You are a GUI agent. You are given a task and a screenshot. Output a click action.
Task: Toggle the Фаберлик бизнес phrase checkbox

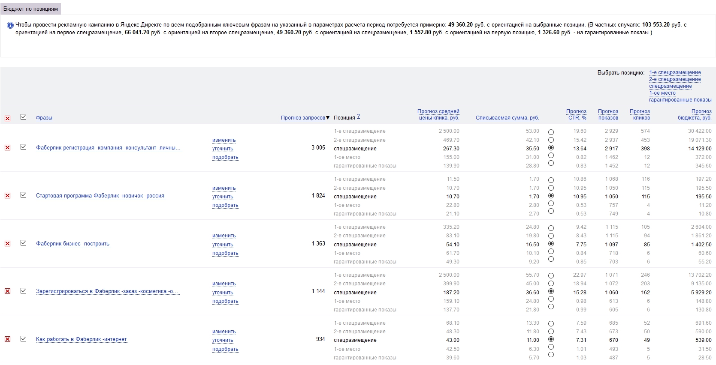tap(24, 243)
